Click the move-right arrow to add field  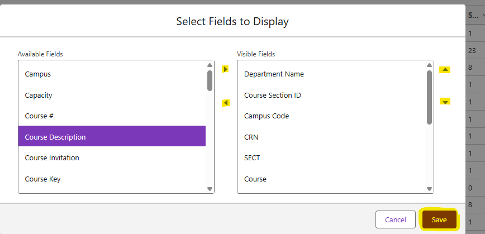pos(226,69)
